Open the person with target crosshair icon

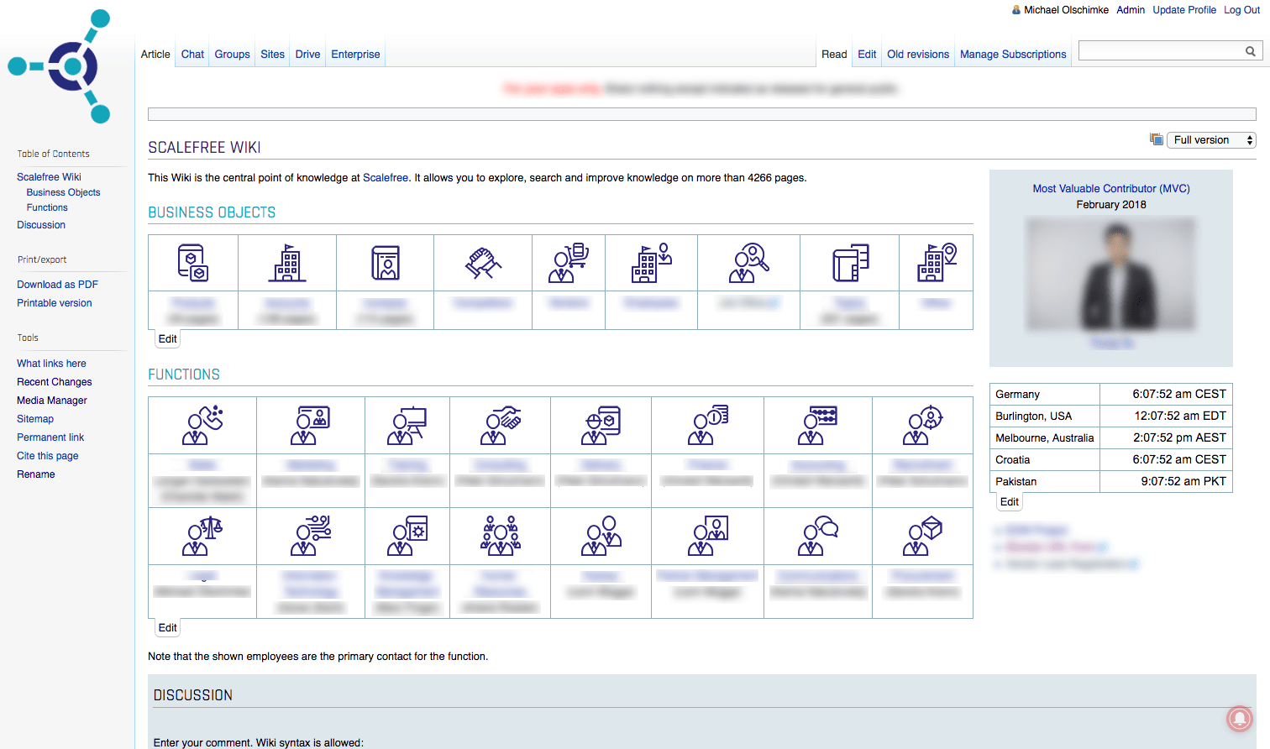coord(923,425)
